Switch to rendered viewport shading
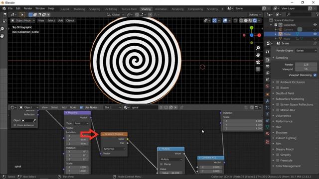Screen dimensions: 319x179 (255, 20)
